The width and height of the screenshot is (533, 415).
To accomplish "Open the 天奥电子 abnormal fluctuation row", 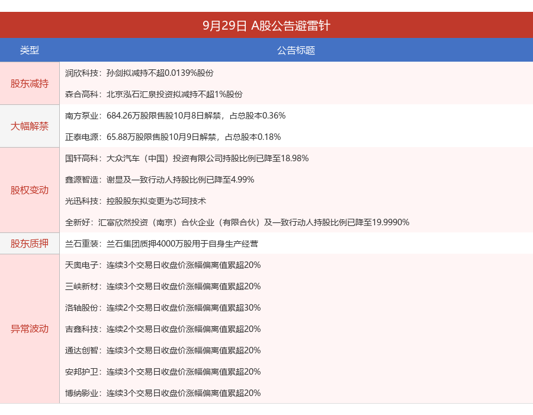I will tap(163, 265).
